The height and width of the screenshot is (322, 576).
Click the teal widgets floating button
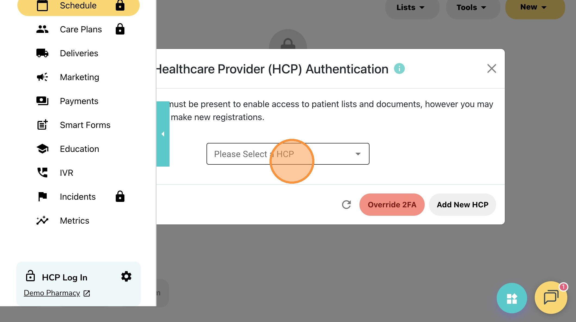pos(512,298)
